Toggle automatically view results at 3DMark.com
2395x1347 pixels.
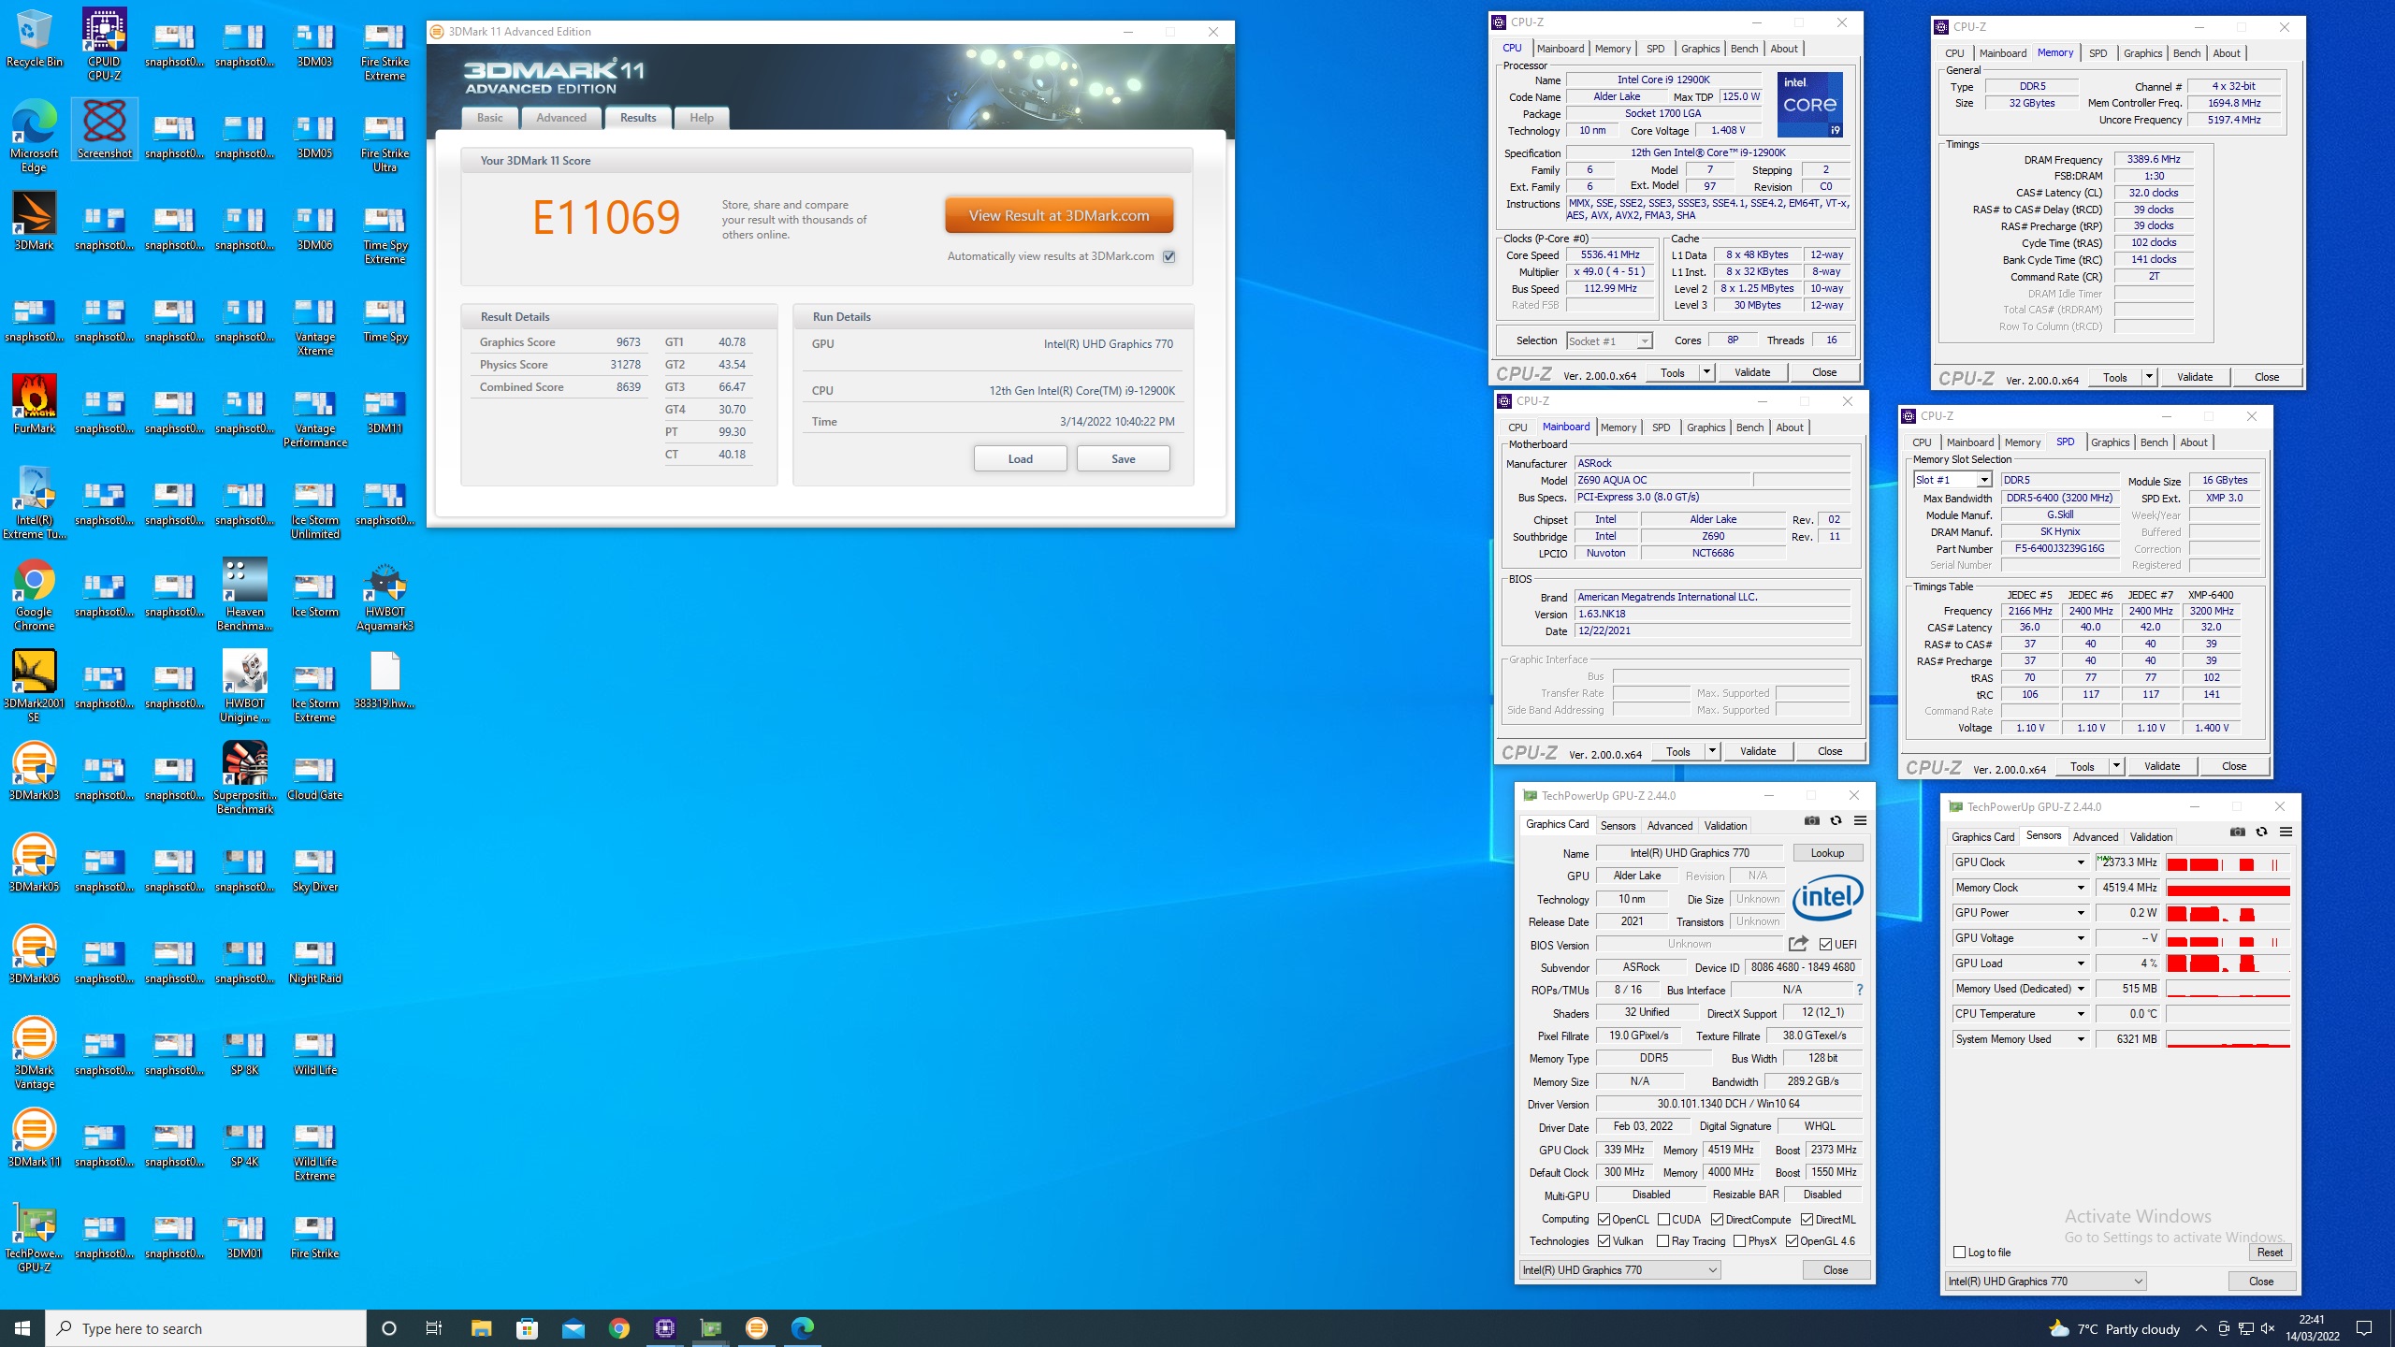pos(1169,256)
